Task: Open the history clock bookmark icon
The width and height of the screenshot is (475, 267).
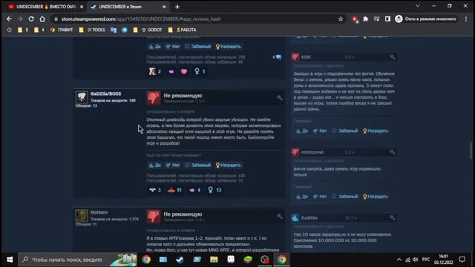Action: click(9, 30)
